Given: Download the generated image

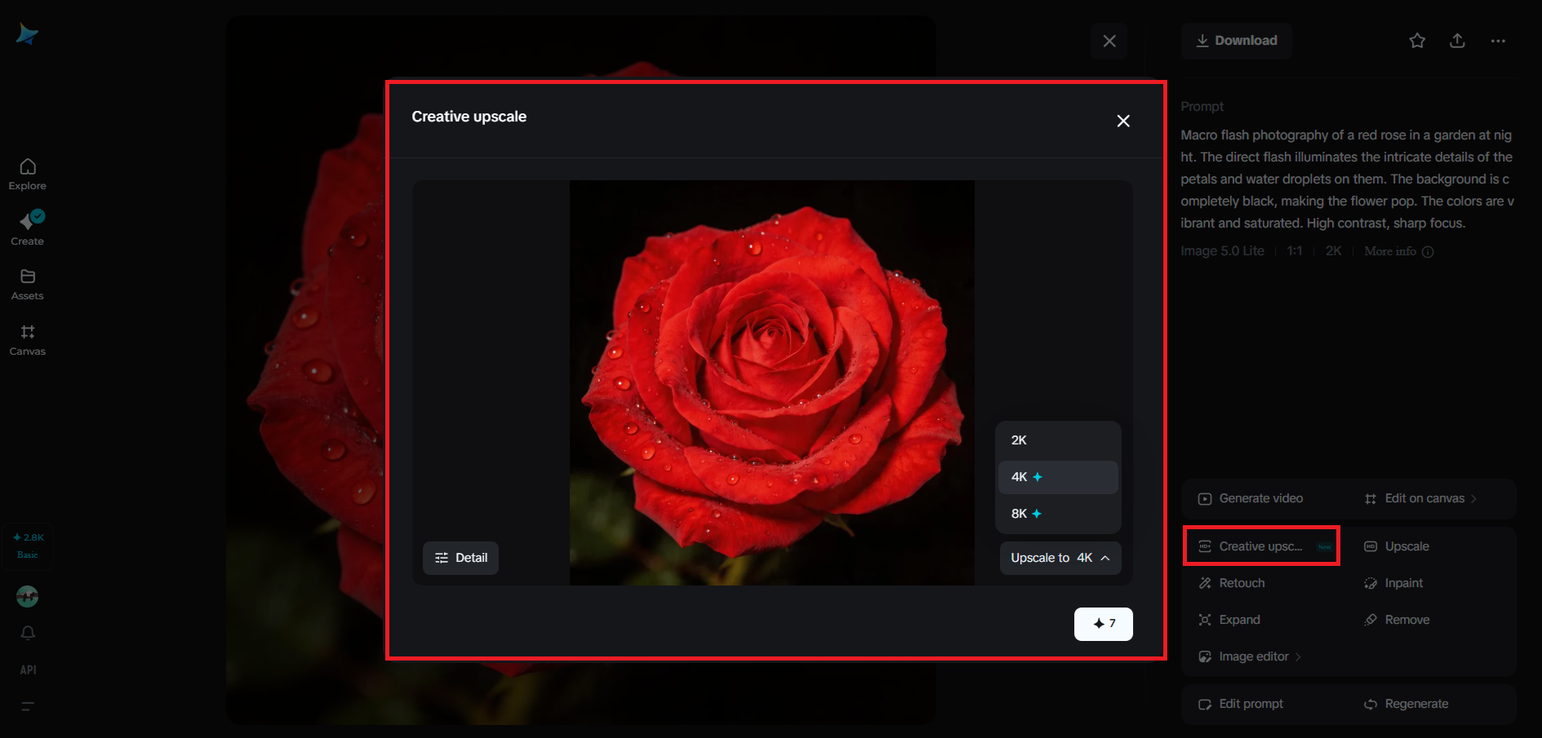Looking at the screenshot, I should pyautogui.click(x=1237, y=41).
